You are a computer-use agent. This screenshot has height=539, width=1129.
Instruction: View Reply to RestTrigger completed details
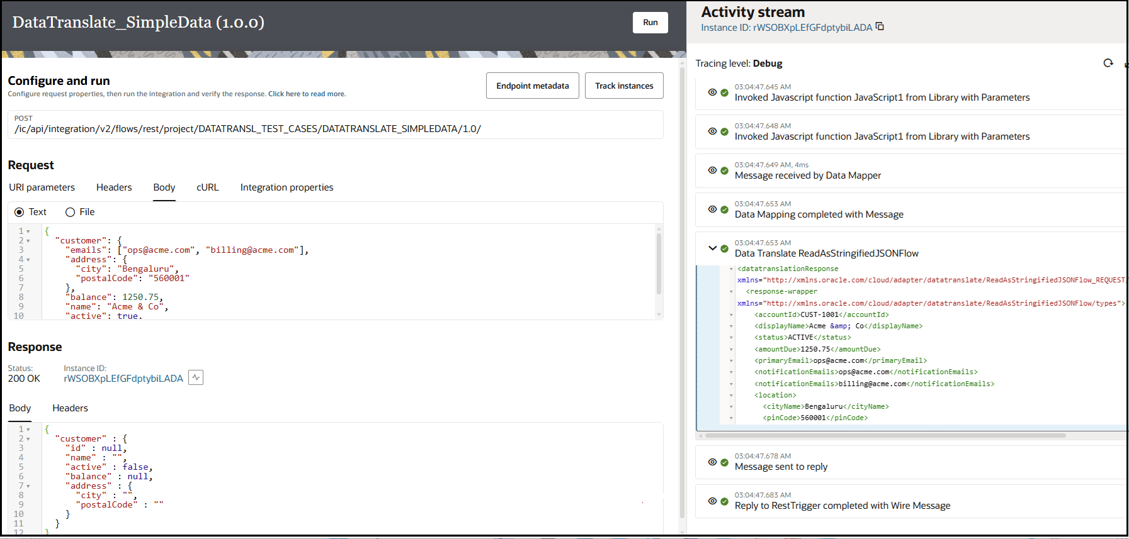pos(712,501)
